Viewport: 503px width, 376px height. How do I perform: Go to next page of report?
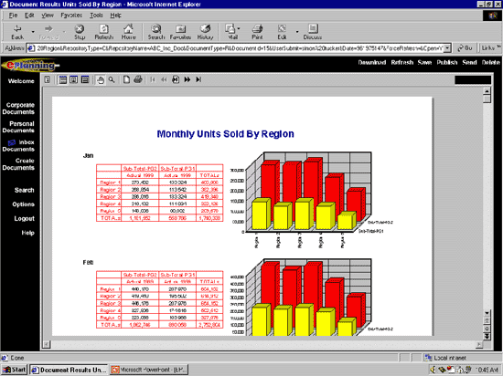(187, 79)
